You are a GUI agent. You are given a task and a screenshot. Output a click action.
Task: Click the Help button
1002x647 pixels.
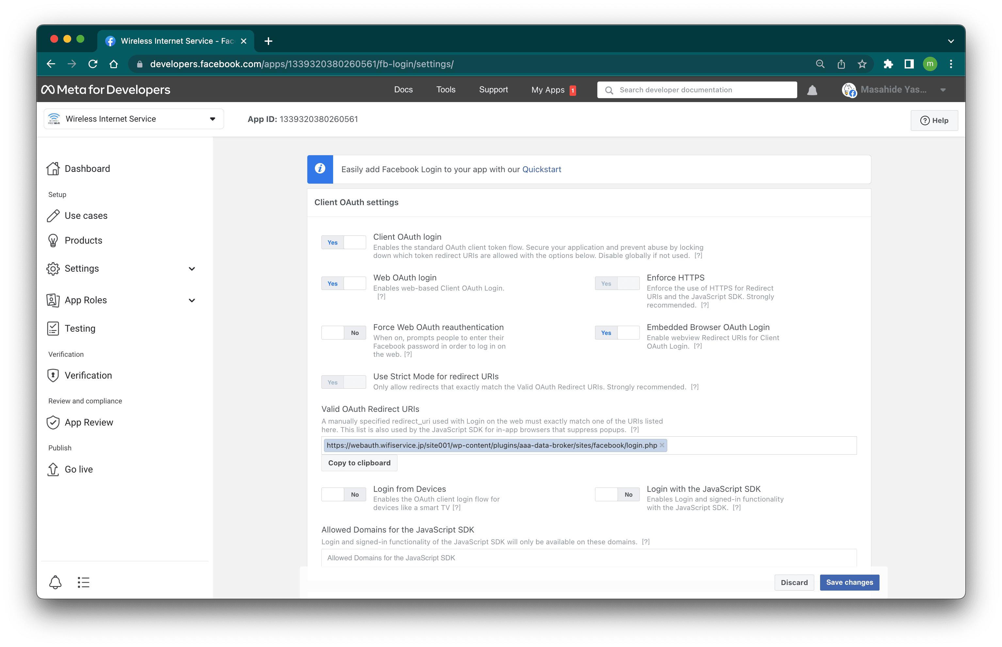(x=934, y=121)
